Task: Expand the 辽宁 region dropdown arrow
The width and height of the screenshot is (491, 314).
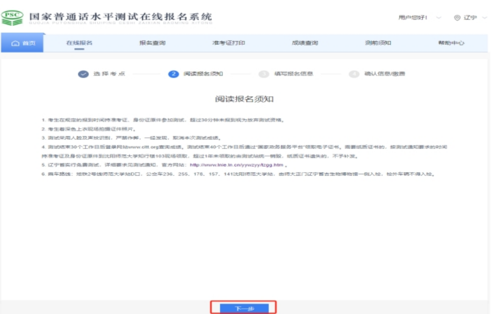Action: point(484,18)
